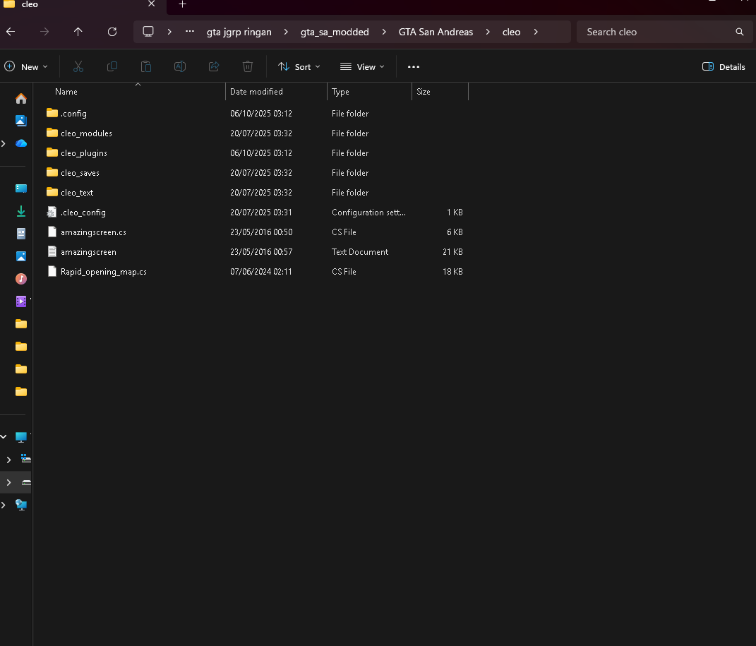The image size is (756, 646).
Task: Navigate to GTA San Andreas breadcrumb
Action: [436, 32]
